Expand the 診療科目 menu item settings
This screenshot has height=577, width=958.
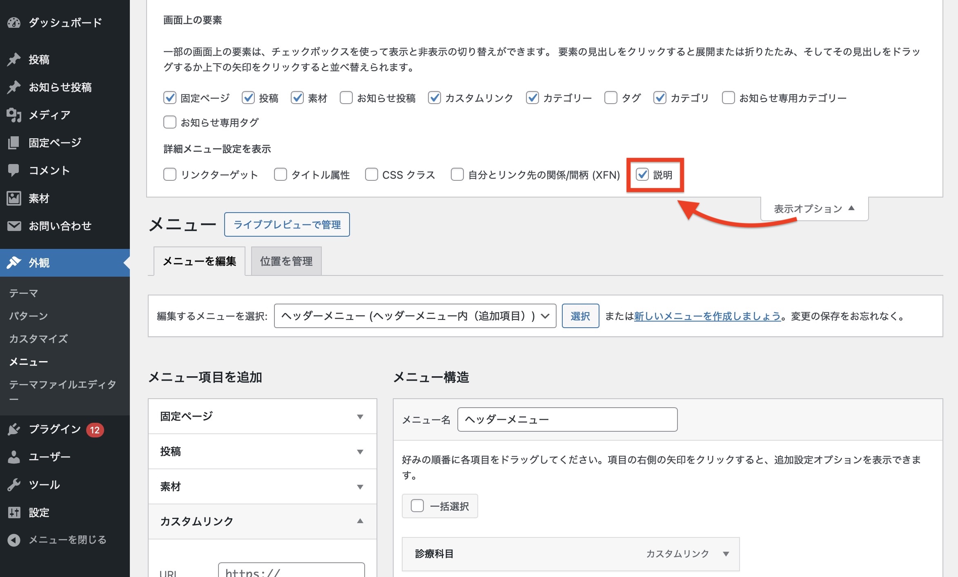click(x=726, y=554)
